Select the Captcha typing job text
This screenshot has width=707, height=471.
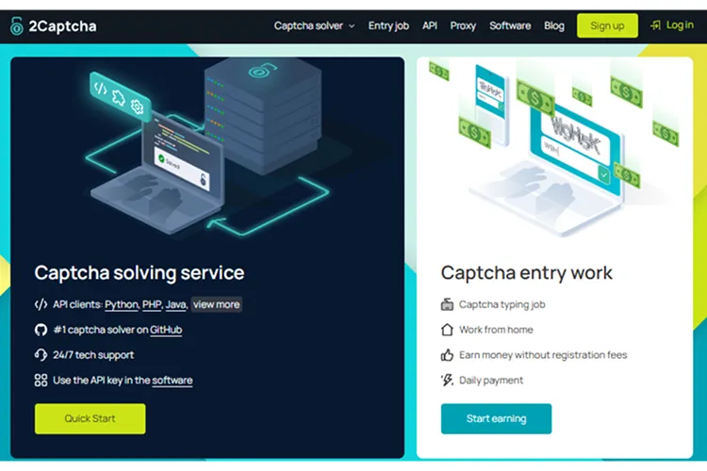[x=502, y=304]
